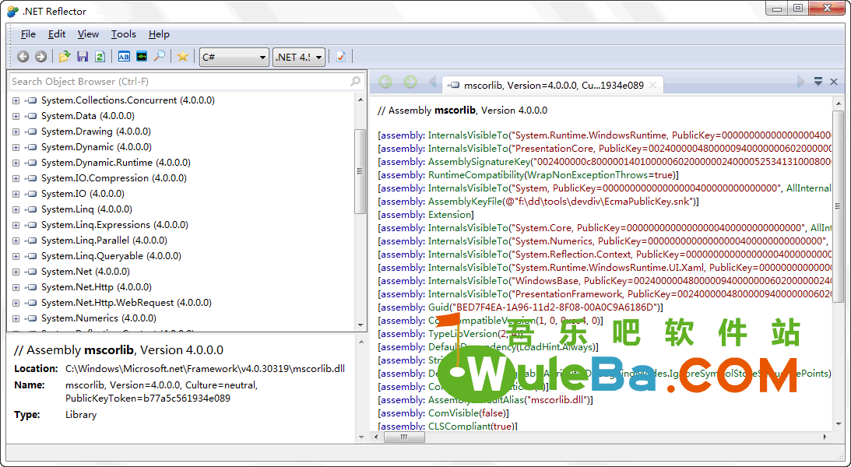Expand the System.Collections.Concurrent node
The image size is (851, 467).
pos(16,100)
